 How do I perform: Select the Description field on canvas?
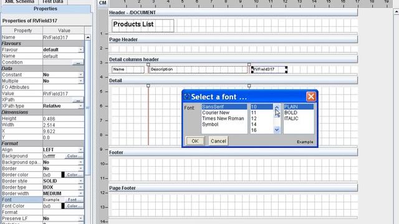[198, 69]
